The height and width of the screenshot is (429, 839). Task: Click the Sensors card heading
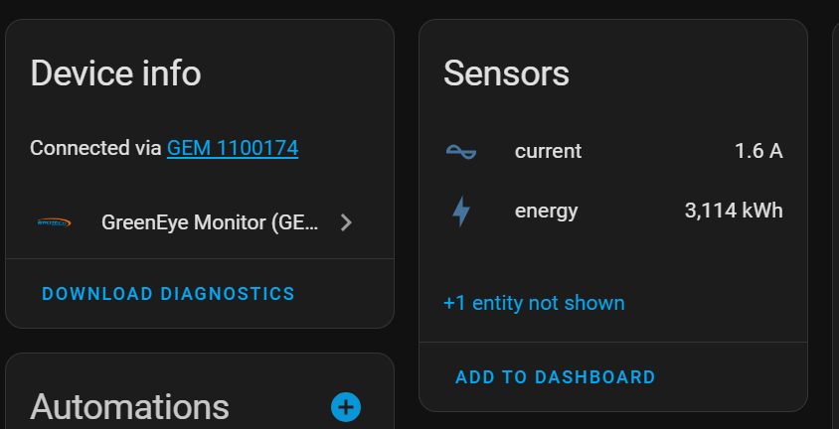(506, 73)
